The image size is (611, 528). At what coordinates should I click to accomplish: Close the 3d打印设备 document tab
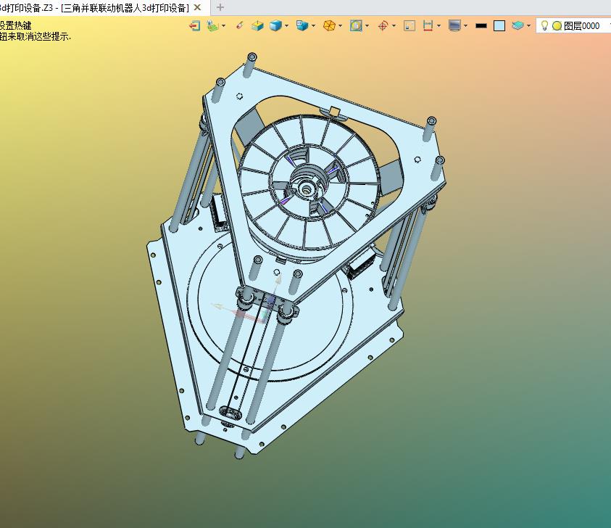coord(197,7)
